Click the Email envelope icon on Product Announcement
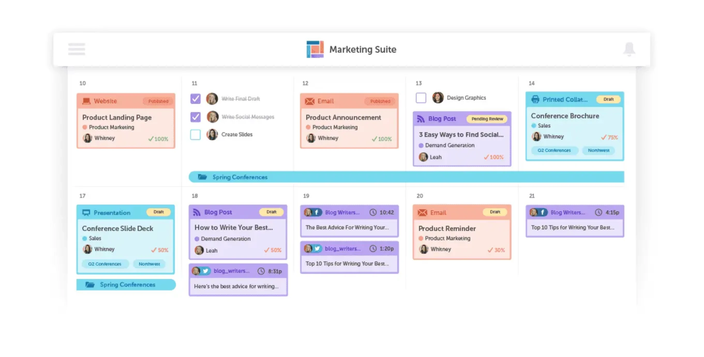 coord(310,101)
